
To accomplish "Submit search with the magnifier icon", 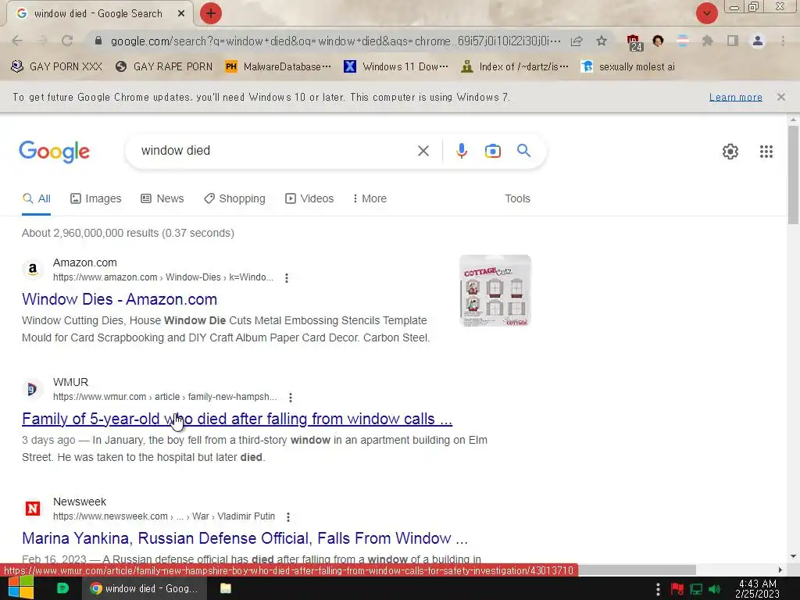I will 523,151.
